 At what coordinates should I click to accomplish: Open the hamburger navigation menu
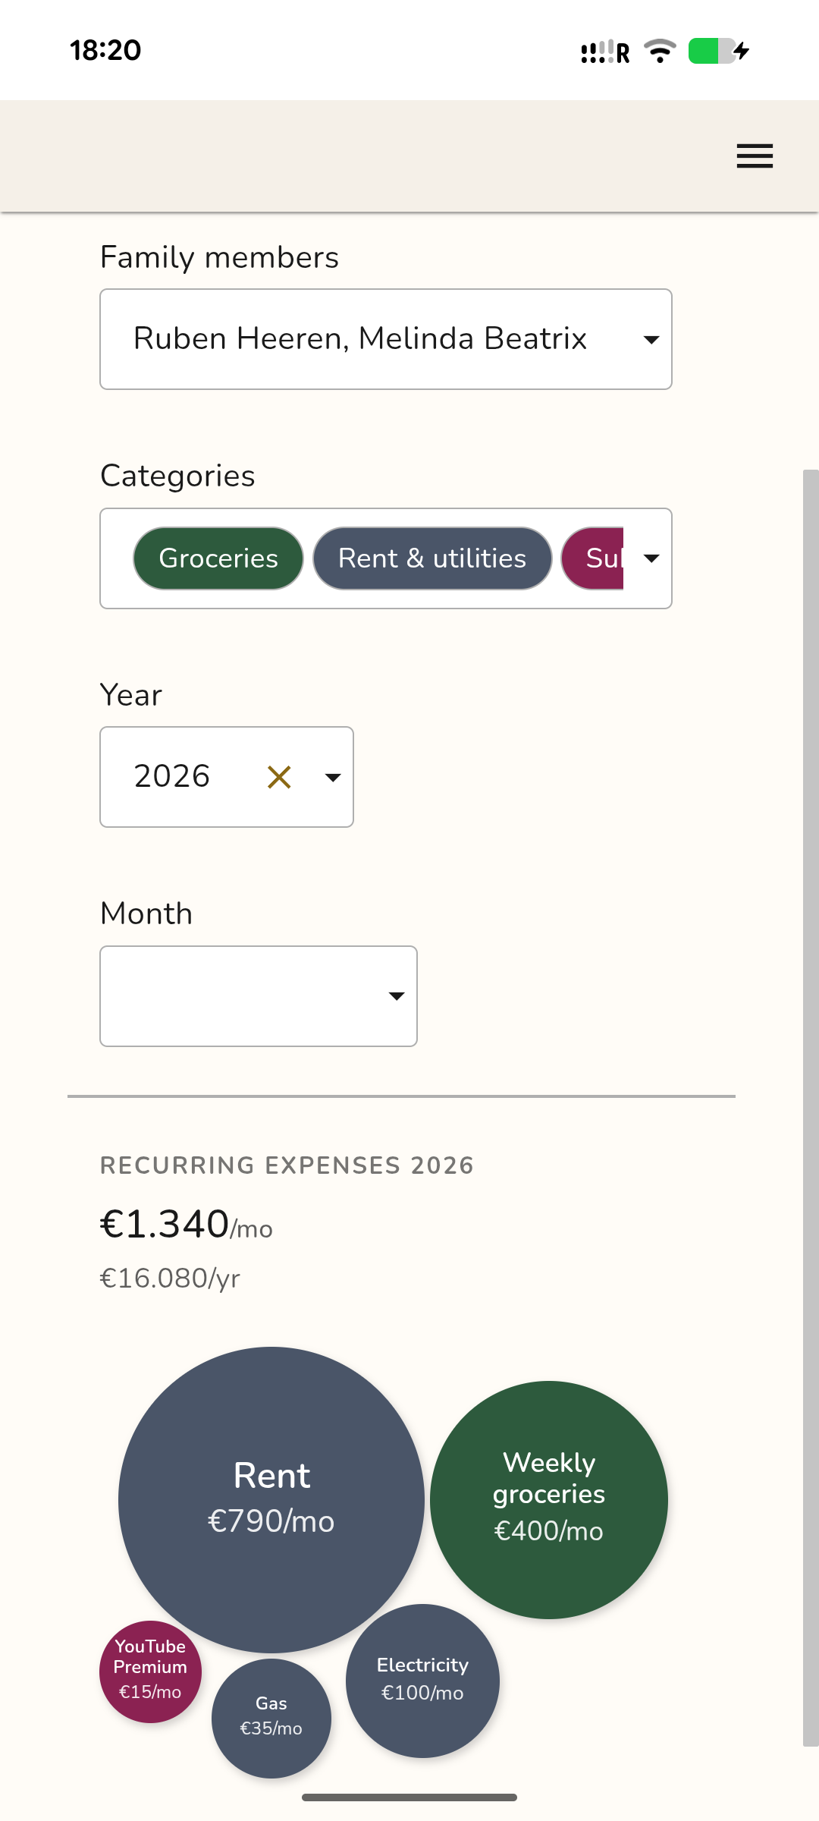click(754, 156)
